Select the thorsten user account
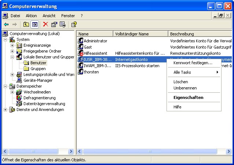Image resolution: width=234 pixels, height=165 pixels. point(91,72)
